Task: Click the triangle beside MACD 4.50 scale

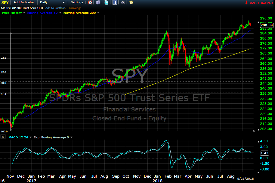Action: point(258,142)
